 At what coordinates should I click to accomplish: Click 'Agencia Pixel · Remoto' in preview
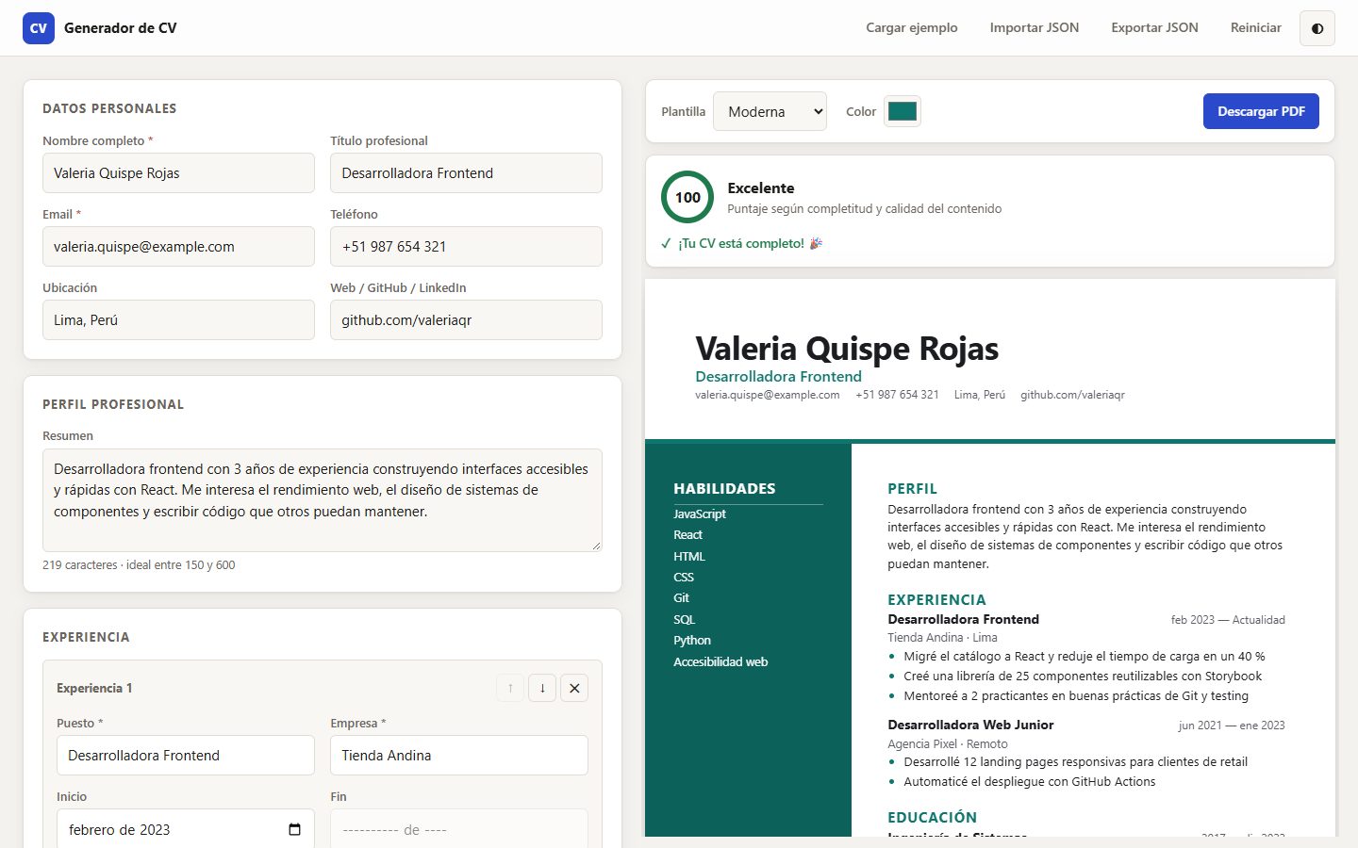(948, 743)
